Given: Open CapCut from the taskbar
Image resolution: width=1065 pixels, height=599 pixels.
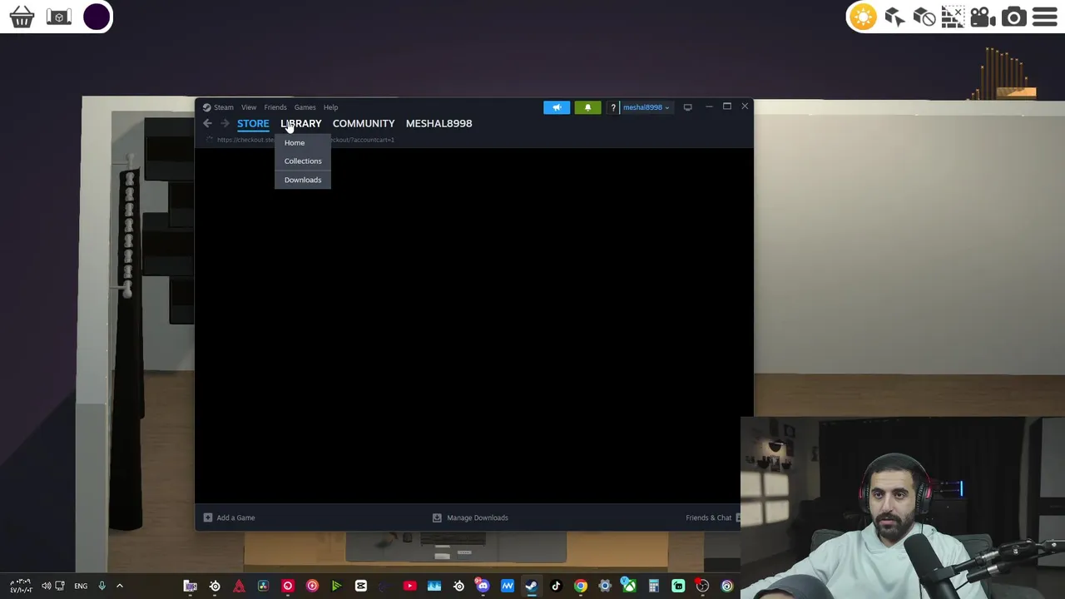Looking at the screenshot, I should tap(361, 587).
